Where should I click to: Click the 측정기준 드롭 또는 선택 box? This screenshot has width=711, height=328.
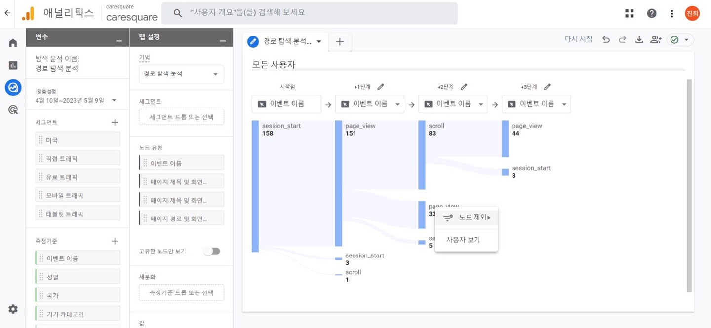pyautogui.click(x=181, y=292)
